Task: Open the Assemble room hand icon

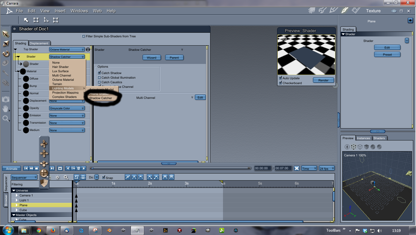Action: pos(312,10)
